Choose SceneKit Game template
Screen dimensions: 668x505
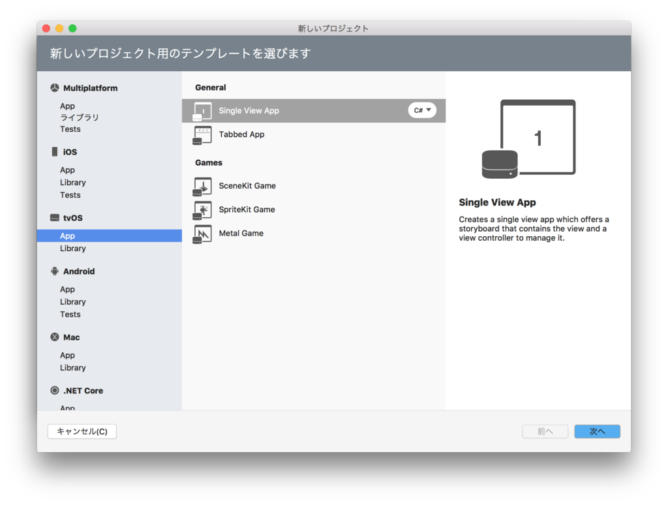point(314,186)
